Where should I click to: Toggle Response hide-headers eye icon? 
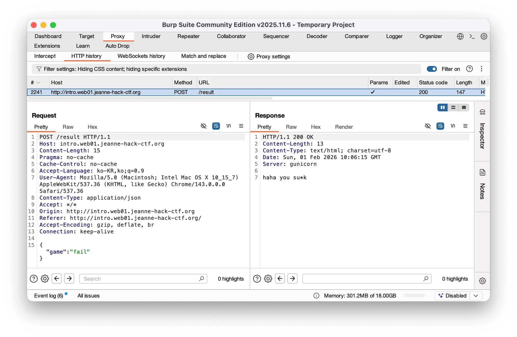point(428,126)
